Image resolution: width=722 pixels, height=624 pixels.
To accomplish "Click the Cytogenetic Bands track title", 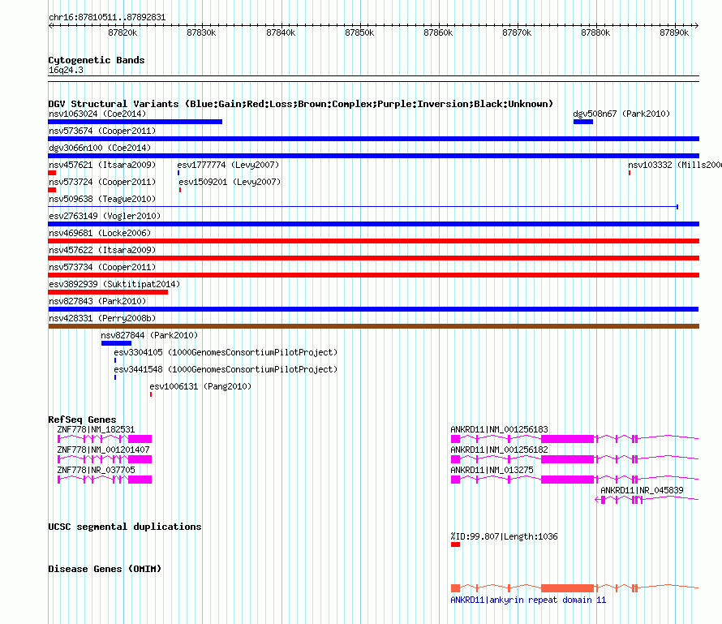I will click(x=97, y=60).
